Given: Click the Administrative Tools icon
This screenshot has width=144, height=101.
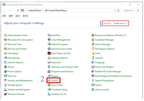Looking at the screenshot, I should 5,35.
